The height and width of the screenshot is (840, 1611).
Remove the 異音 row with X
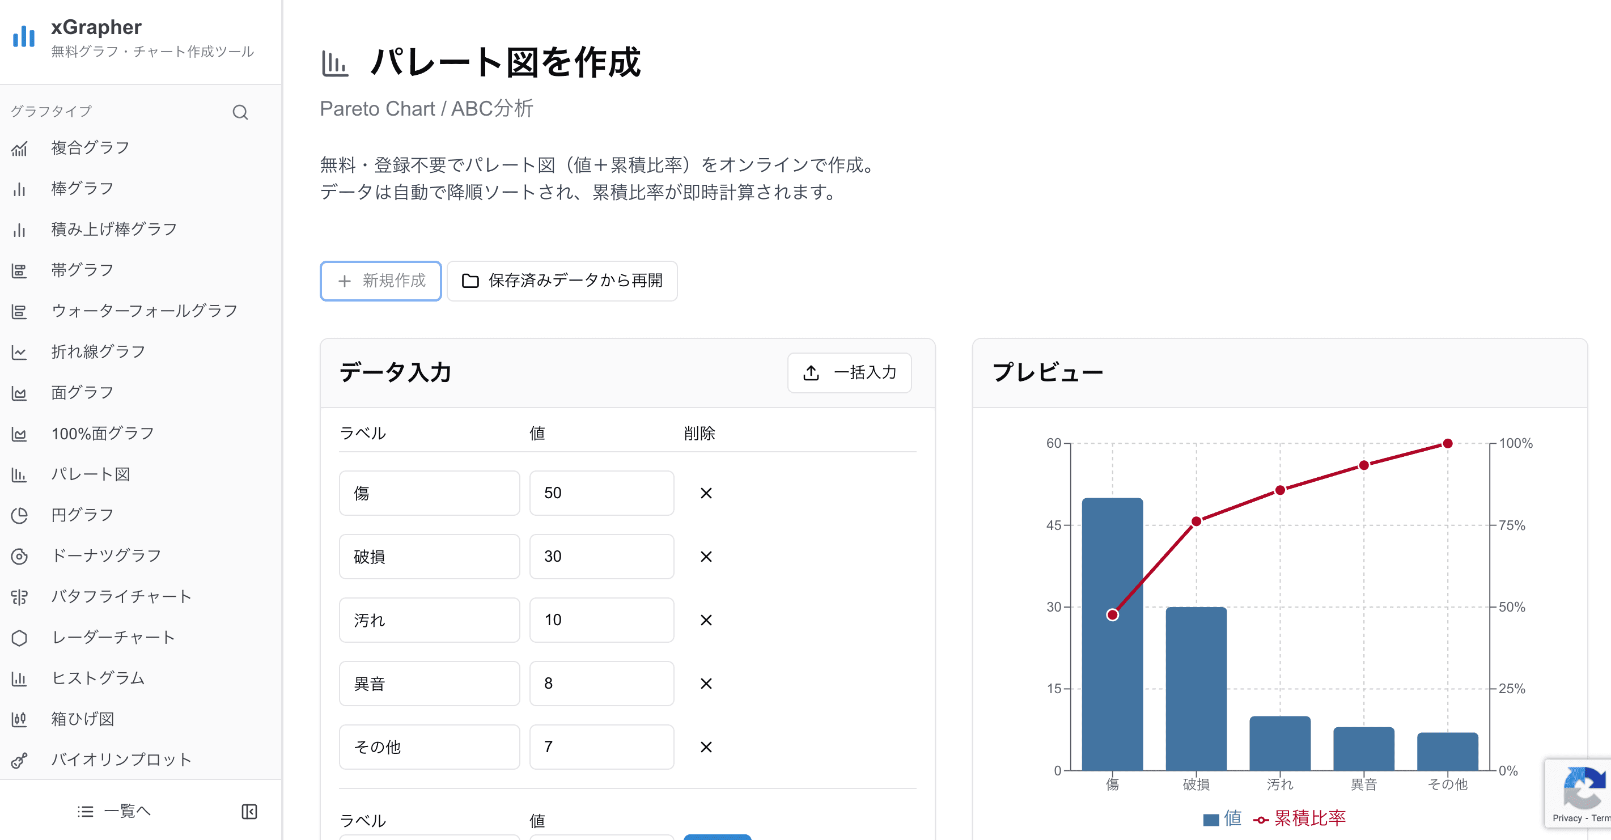coord(705,684)
